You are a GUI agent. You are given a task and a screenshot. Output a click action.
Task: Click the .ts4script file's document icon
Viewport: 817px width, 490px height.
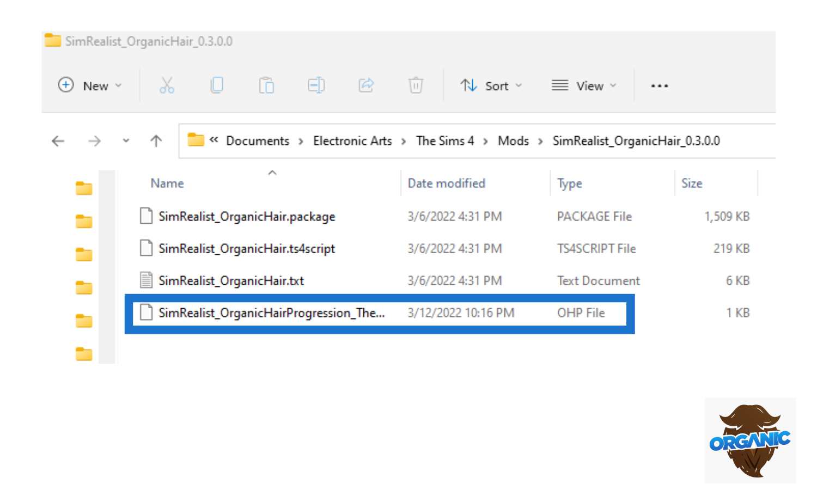click(146, 248)
